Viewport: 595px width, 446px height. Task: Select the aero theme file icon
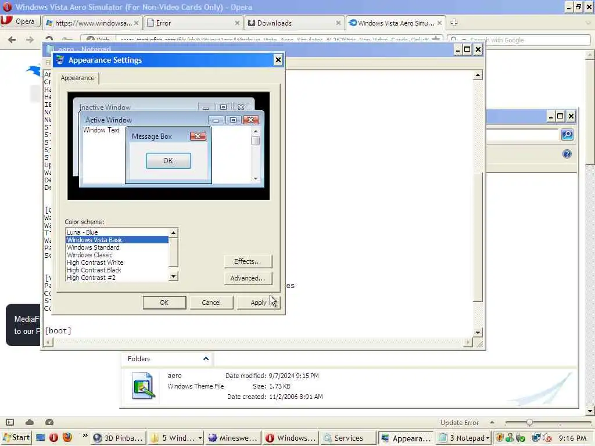143,386
